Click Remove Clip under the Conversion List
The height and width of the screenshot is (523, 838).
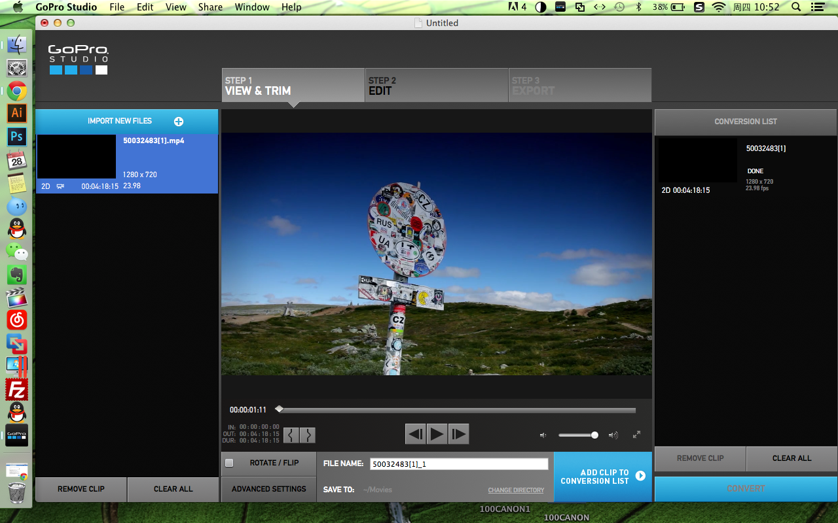click(x=701, y=458)
